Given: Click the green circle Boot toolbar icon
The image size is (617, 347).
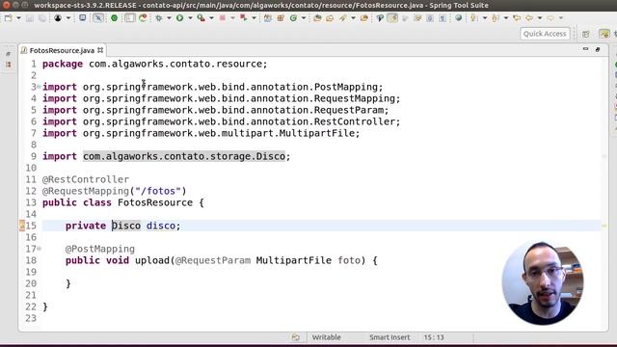Looking at the screenshot, I should tap(114, 18).
